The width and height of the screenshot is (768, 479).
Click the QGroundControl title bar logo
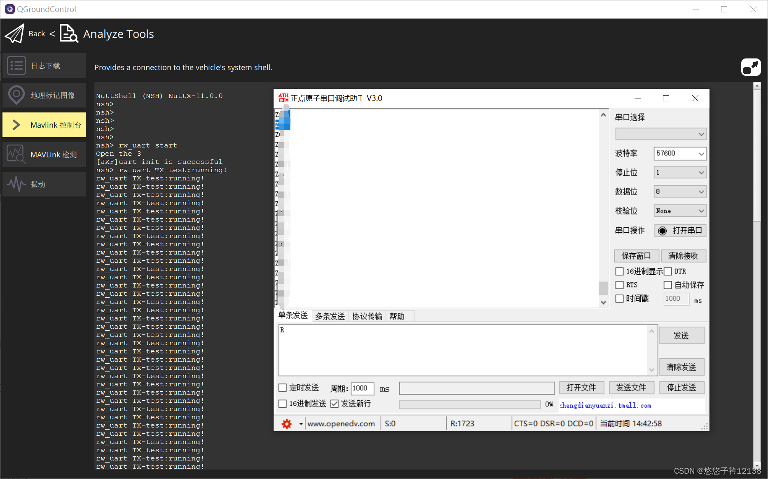[9, 9]
